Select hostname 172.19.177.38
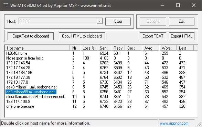202x127 pixels. click(x=18, y=77)
